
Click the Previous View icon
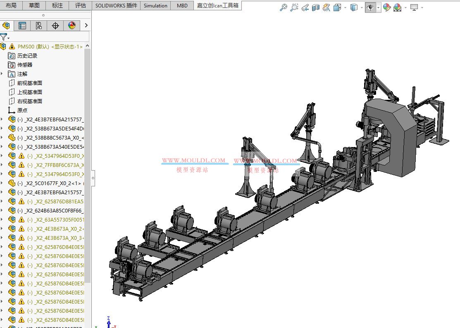tap(306, 7)
